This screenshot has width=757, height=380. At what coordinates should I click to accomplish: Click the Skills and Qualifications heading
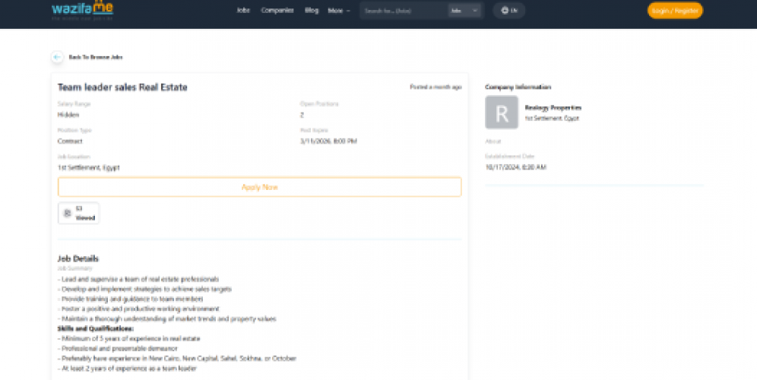click(96, 329)
